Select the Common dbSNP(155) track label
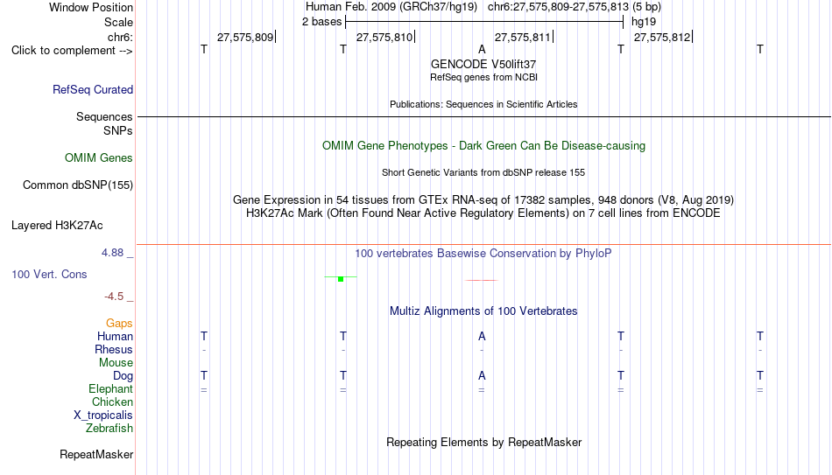The image size is (832, 475). (x=78, y=185)
